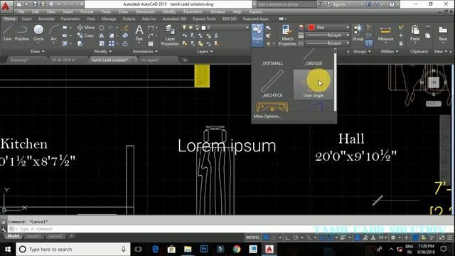Open the AutoCAD application menu logo

[6, 6]
